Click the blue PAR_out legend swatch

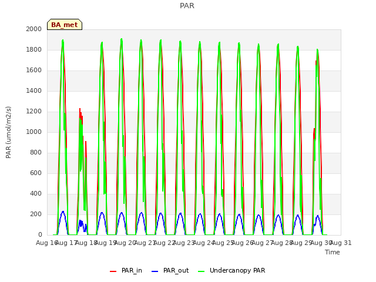pyautogui.click(x=155, y=271)
